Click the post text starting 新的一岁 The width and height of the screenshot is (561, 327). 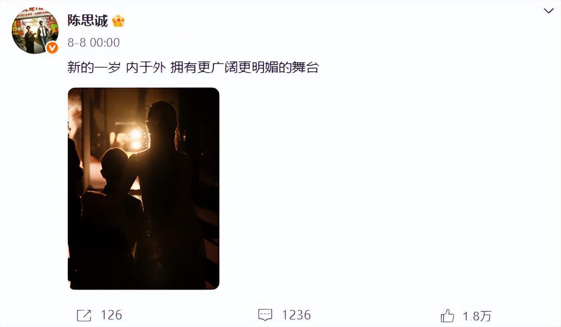pyautogui.click(x=193, y=68)
